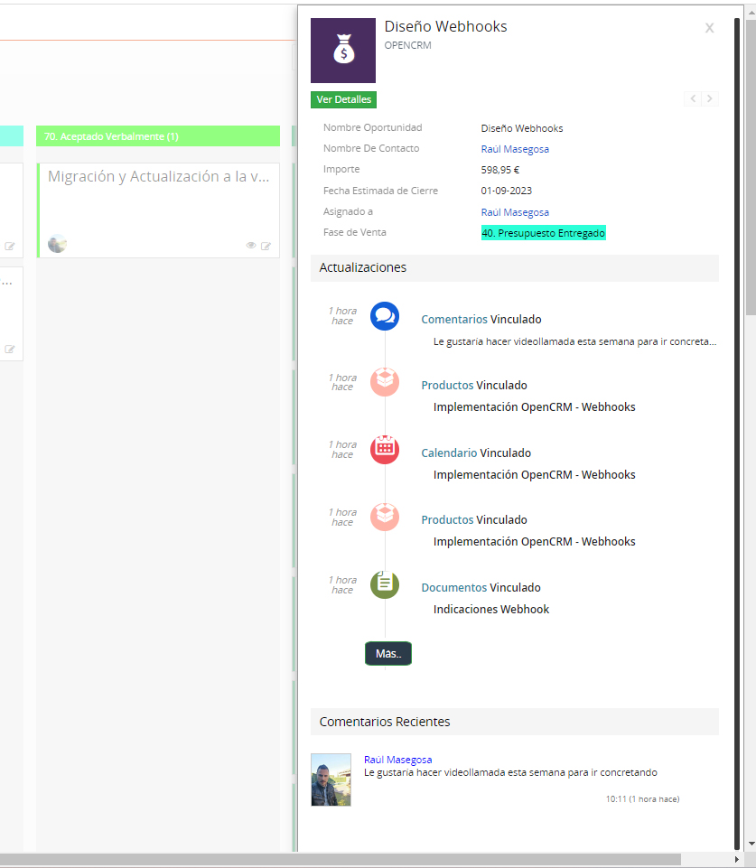Click the scroll-down arrow of the page scrollbar

click(x=751, y=845)
